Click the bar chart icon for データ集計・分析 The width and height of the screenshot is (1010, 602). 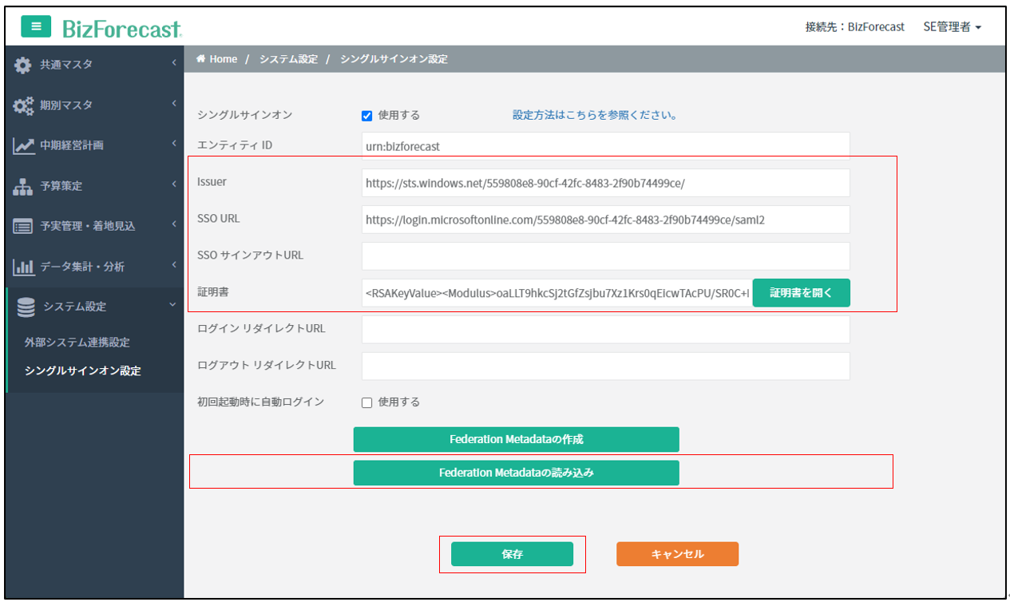click(x=23, y=267)
